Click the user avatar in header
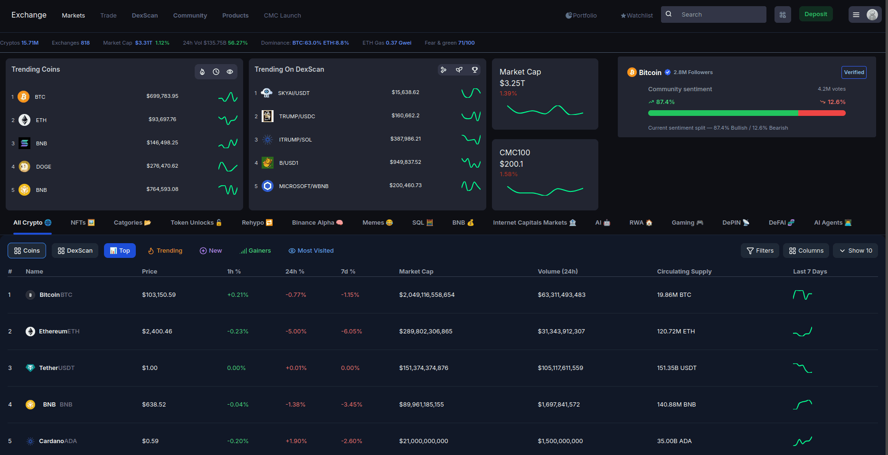Screen dimensions: 888x455 pos(872,15)
